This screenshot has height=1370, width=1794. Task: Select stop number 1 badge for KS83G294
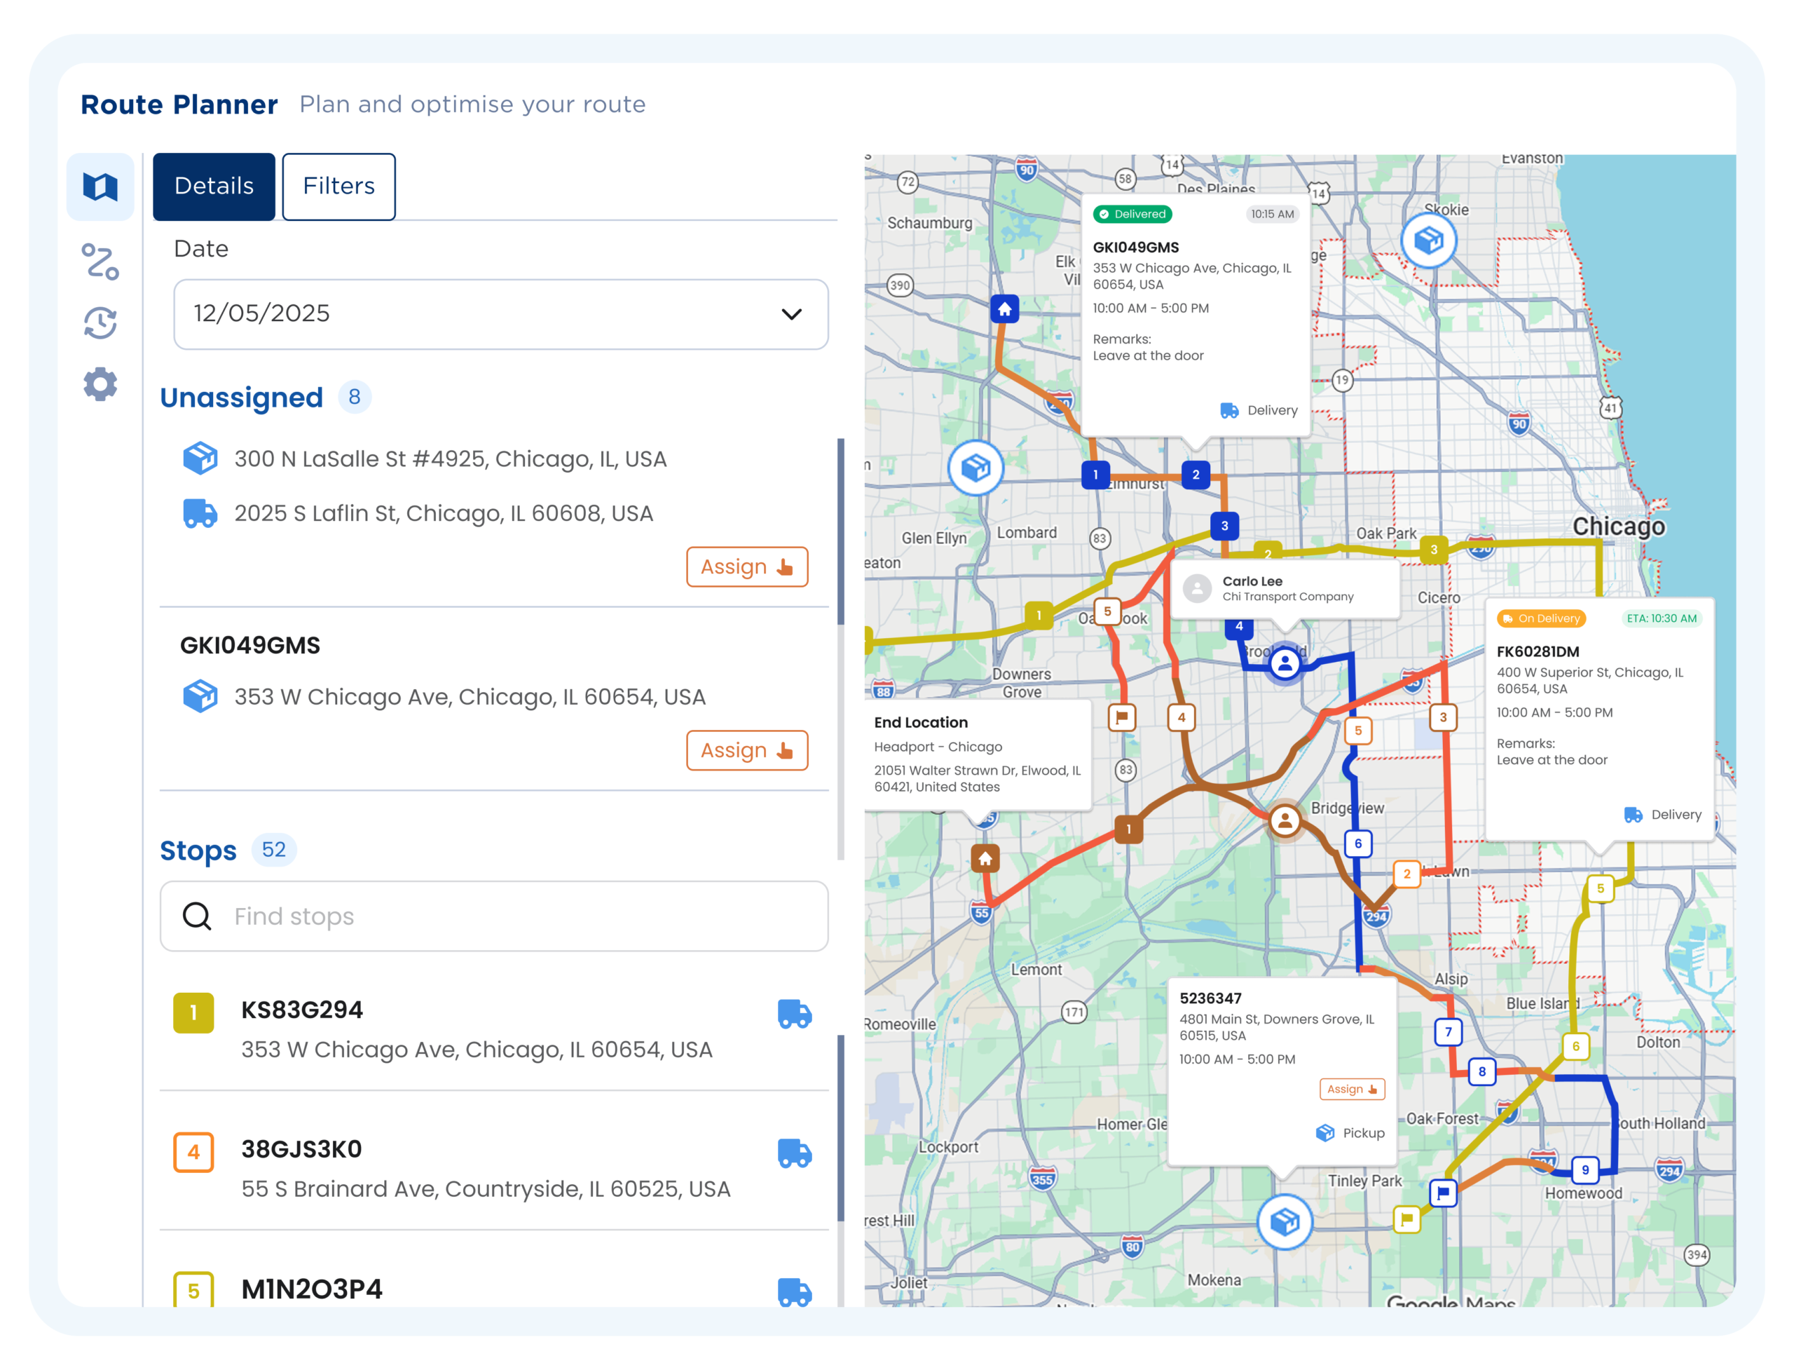coord(193,1013)
